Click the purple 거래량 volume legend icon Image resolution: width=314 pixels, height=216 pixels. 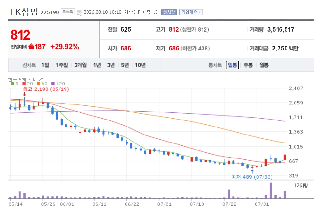pos(295,185)
